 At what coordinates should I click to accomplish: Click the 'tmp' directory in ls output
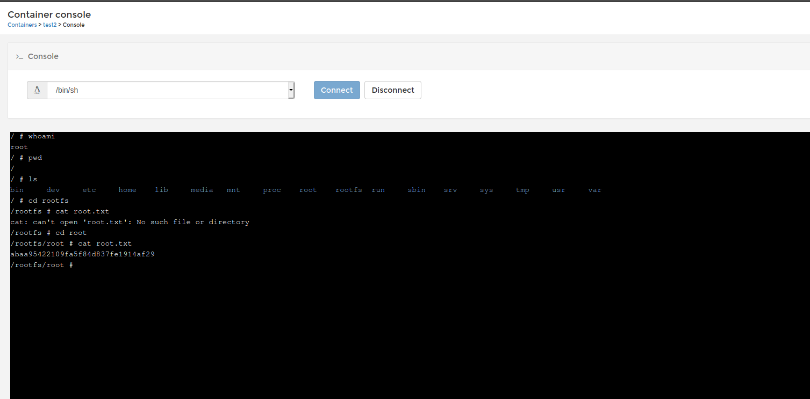tap(522, 190)
